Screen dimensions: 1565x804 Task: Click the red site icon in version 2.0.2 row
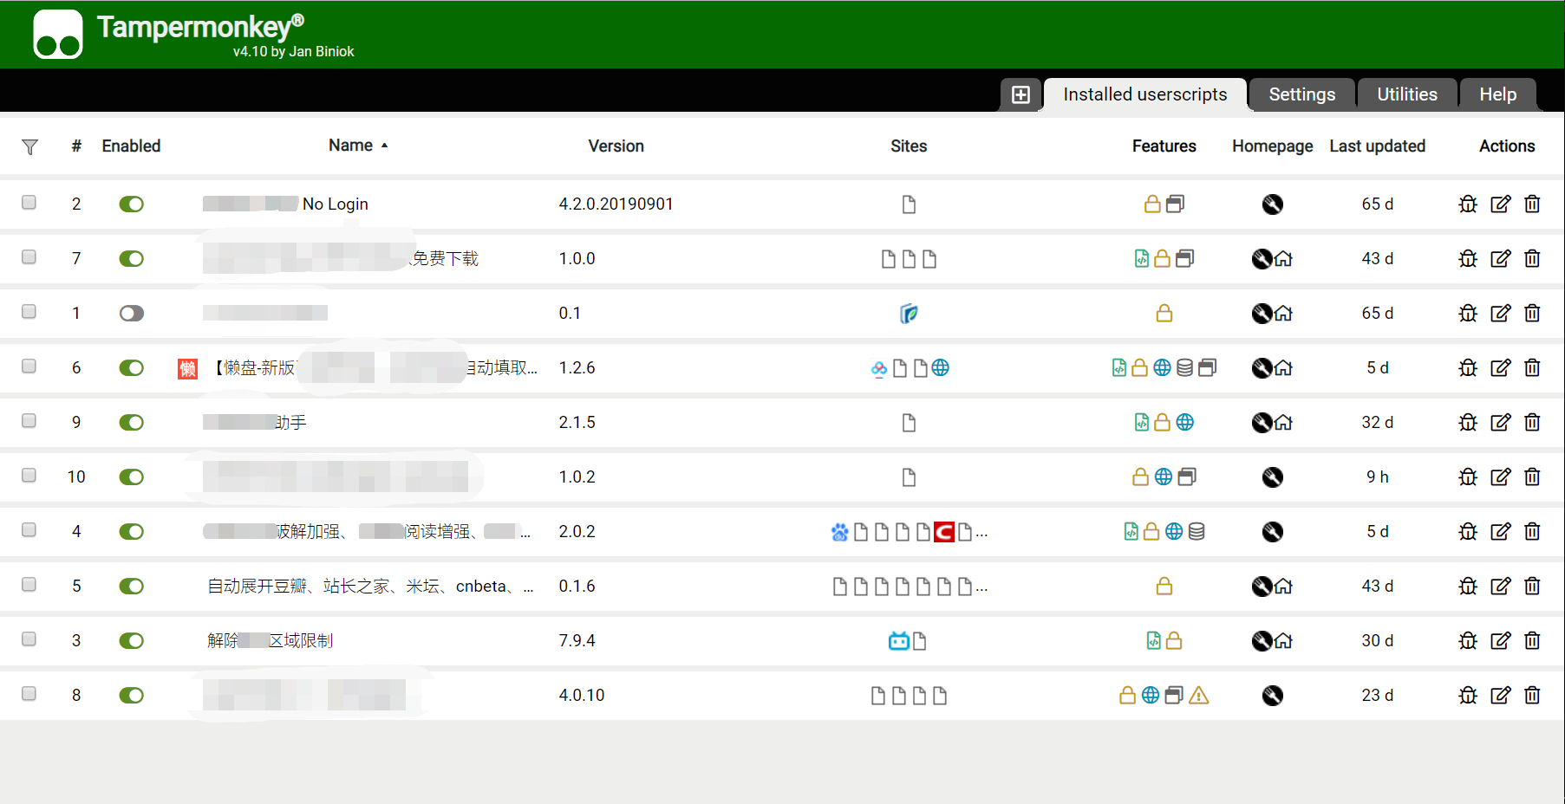click(944, 532)
